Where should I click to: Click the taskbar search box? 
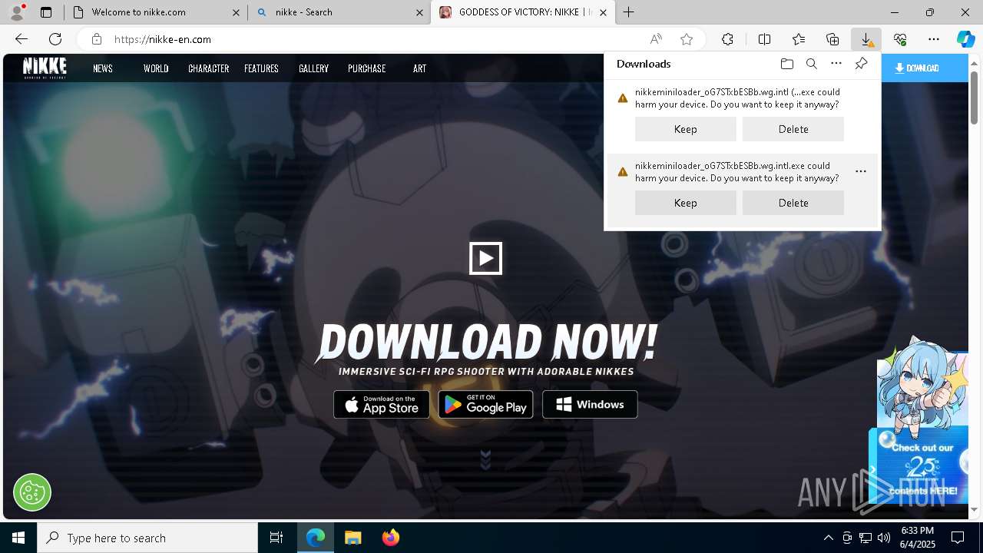[x=147, y=538]
